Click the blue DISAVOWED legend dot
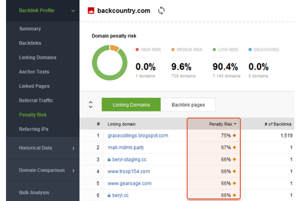Viewport: 301px width, 201px height. pos(250,50)
